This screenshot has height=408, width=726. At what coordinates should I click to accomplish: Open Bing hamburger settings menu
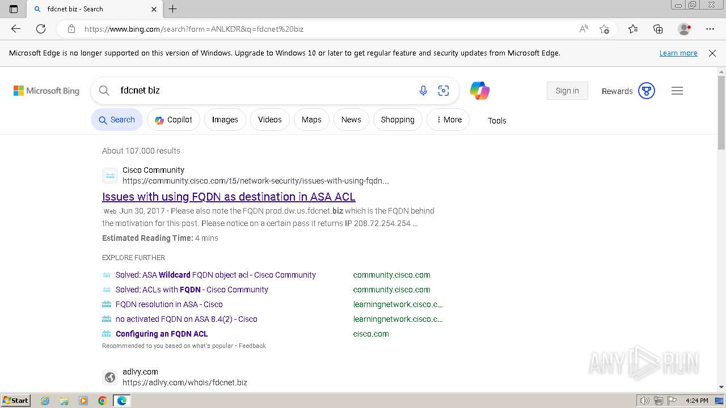pos(677,91)
